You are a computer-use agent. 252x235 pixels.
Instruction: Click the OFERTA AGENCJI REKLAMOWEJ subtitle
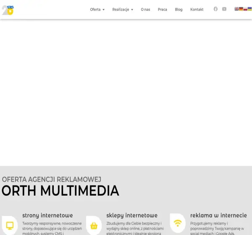point(52,180)
